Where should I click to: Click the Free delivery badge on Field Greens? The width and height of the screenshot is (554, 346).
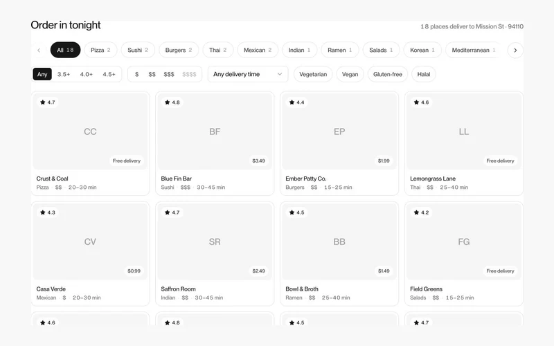point(500,271)
